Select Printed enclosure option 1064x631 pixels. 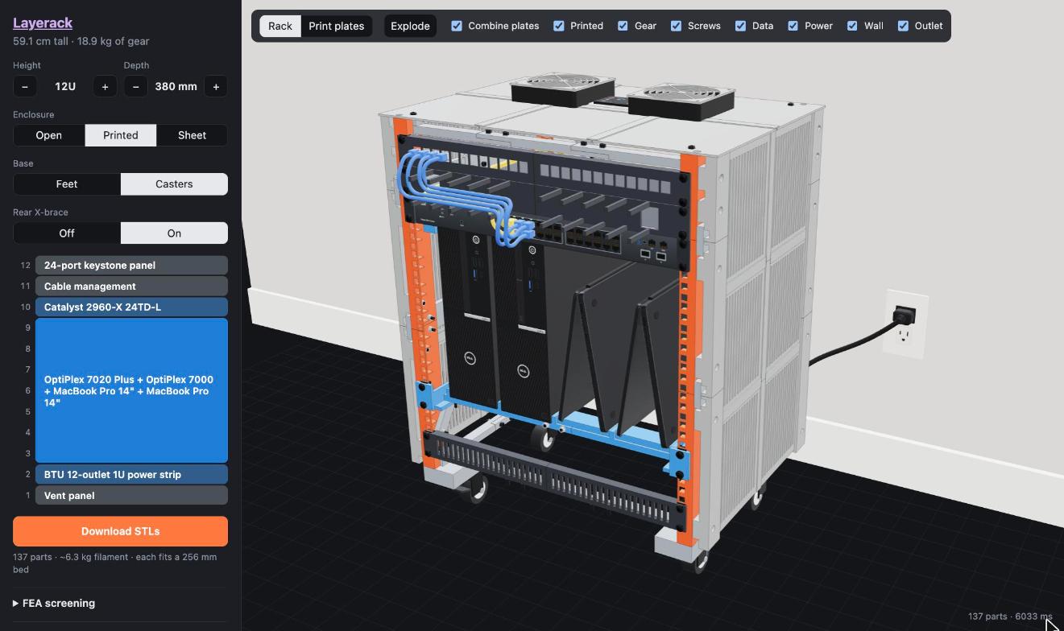(x=121, y=135)
